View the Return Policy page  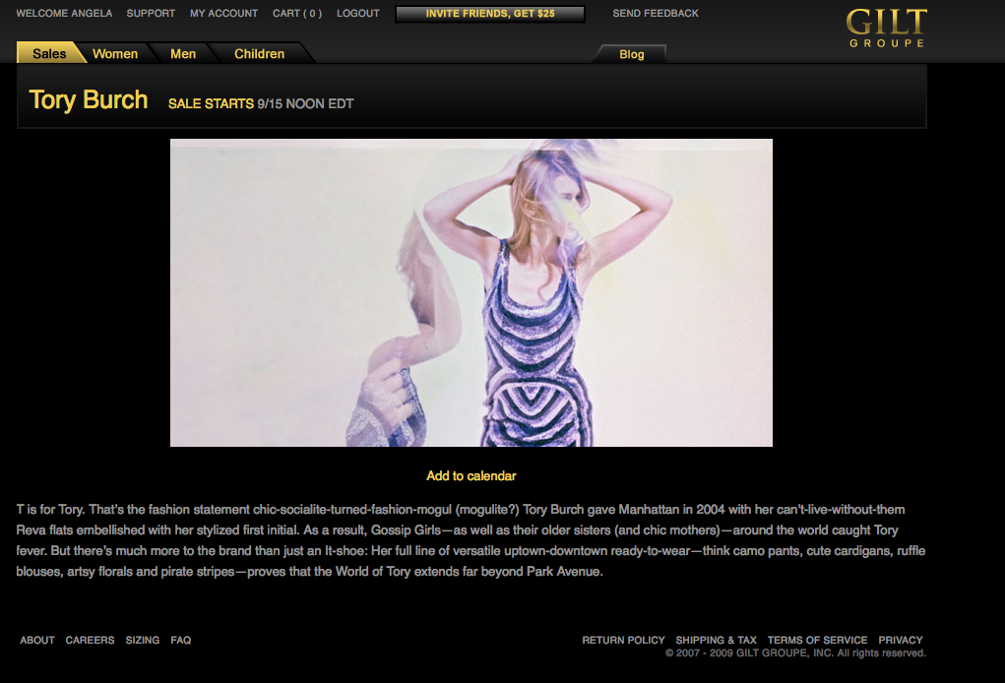pos(623,641)
